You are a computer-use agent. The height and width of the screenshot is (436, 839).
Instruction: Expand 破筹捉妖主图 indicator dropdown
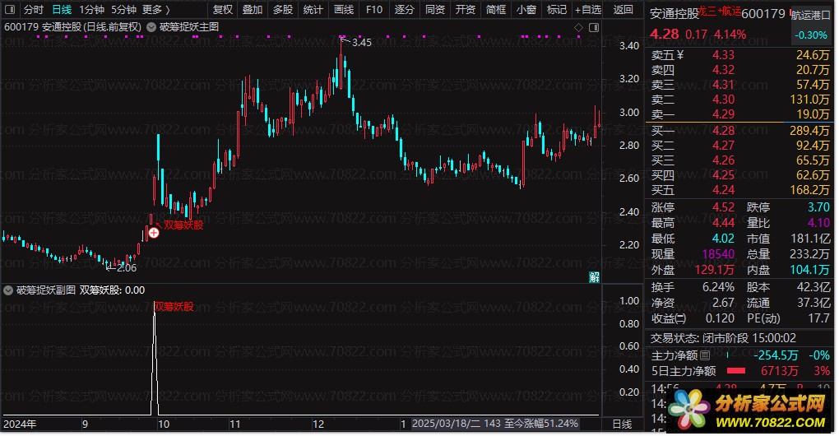[151, 27]
